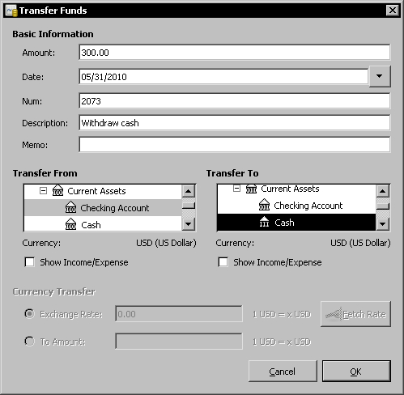Click Cash bank icon in Transfer From list
The height and width of the screenshot is (395, 404).
point(70,224)
